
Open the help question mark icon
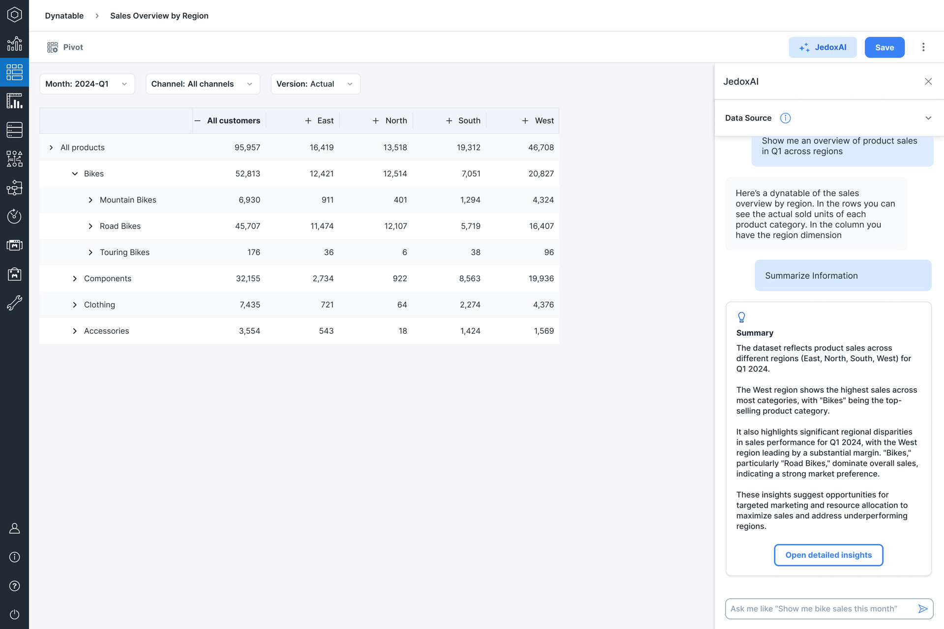14,586
